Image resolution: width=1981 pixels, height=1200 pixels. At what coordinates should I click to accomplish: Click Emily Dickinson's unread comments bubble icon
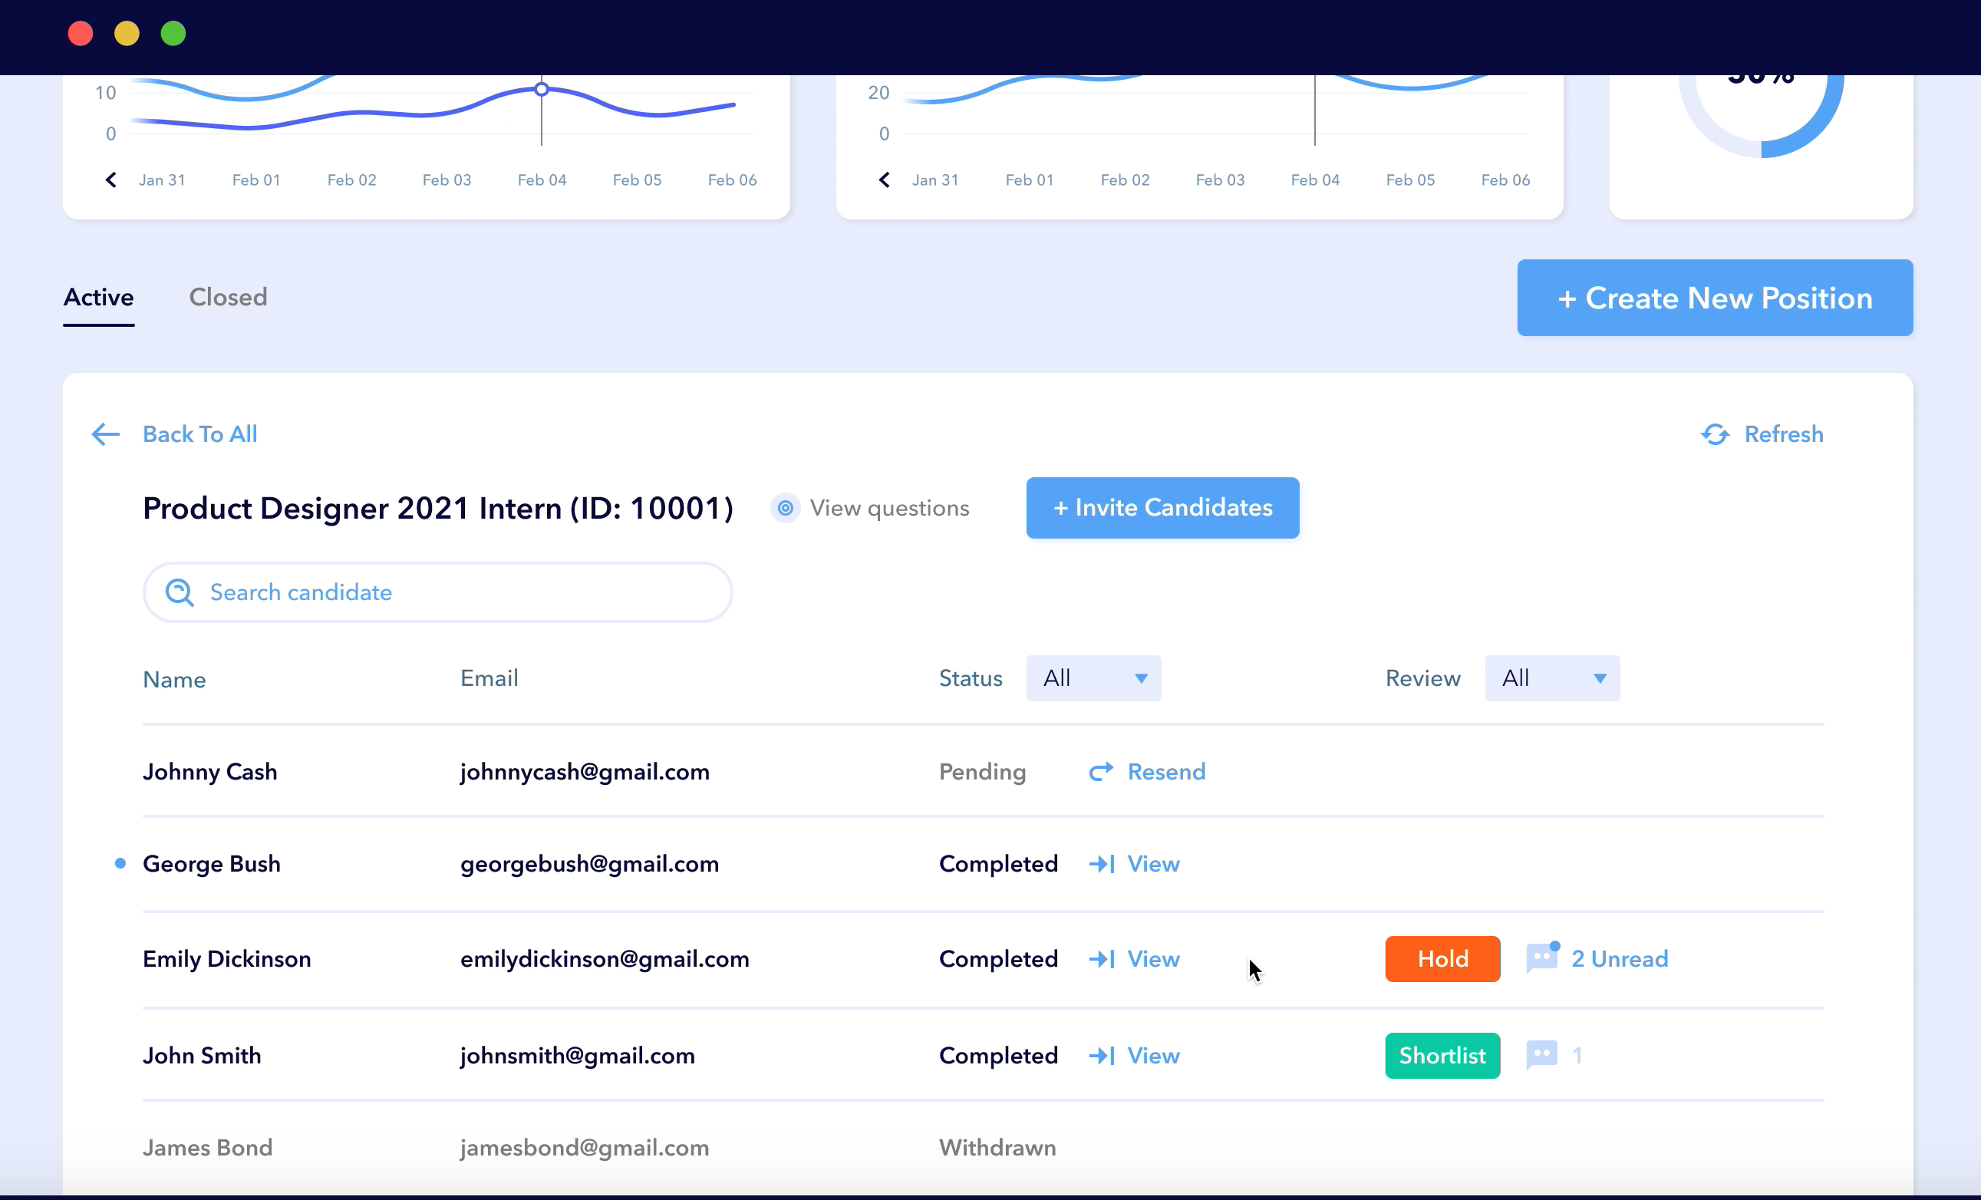(x=1542, y=958)
